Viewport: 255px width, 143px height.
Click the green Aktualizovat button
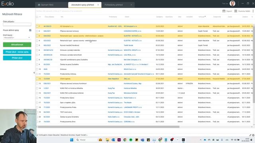[x=17, y=44]
